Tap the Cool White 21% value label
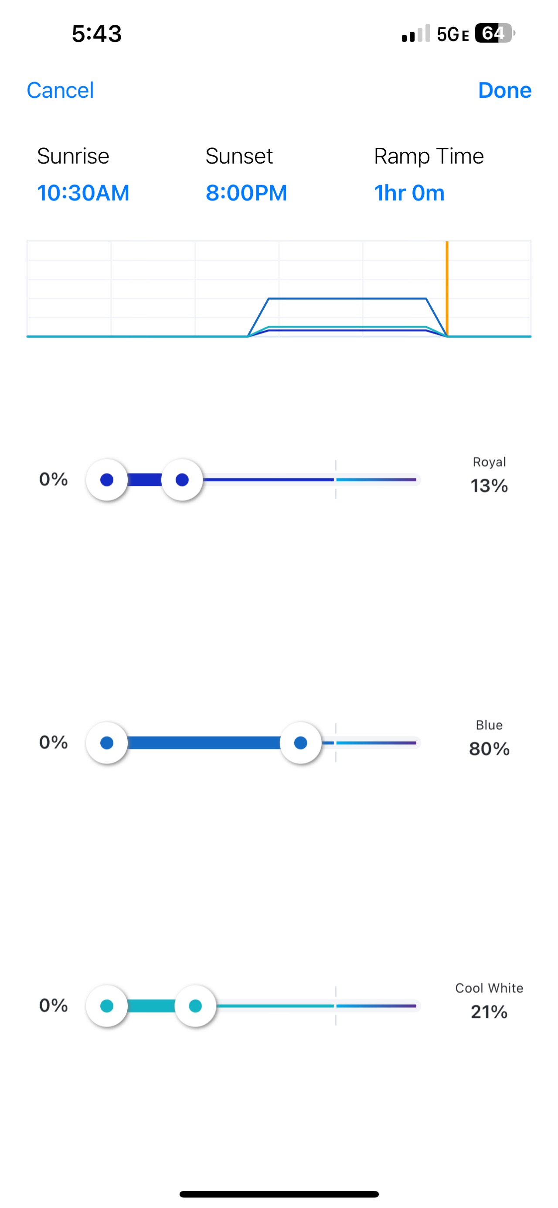The image size is (558, 1208). click(489, 1012)
